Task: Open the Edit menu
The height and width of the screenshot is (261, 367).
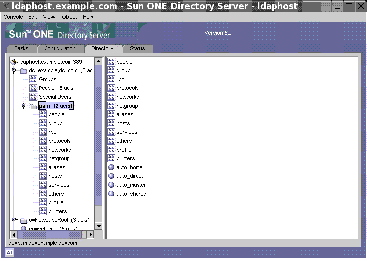Action: (32, 17)
